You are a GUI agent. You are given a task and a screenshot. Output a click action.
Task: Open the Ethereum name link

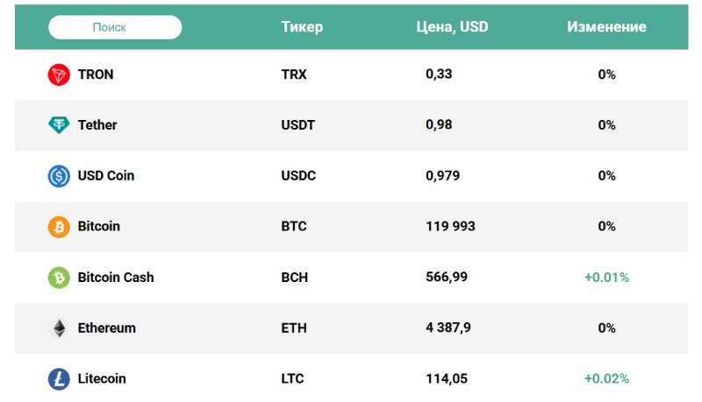pos(107,328)
